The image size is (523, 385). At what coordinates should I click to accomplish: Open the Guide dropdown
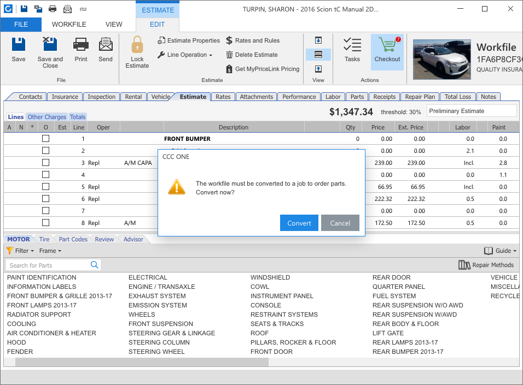click(501, 251)
